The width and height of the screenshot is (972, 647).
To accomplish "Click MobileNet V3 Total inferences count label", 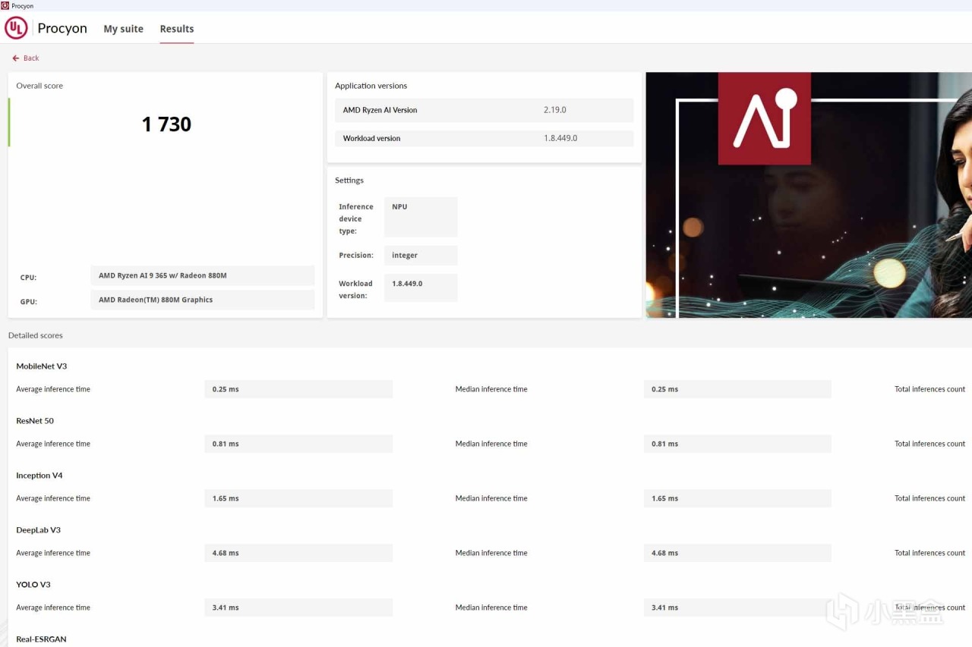I will (930, 389).
